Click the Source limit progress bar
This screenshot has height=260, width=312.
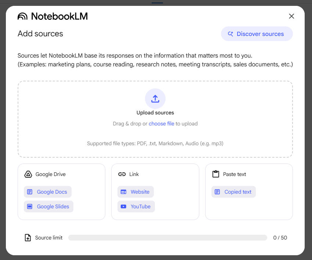coord(168,238)
